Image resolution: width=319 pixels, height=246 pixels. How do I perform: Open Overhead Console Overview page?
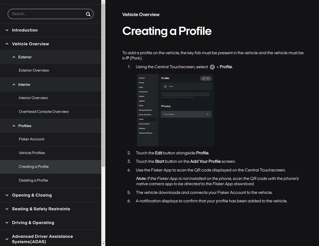point(44,112)
